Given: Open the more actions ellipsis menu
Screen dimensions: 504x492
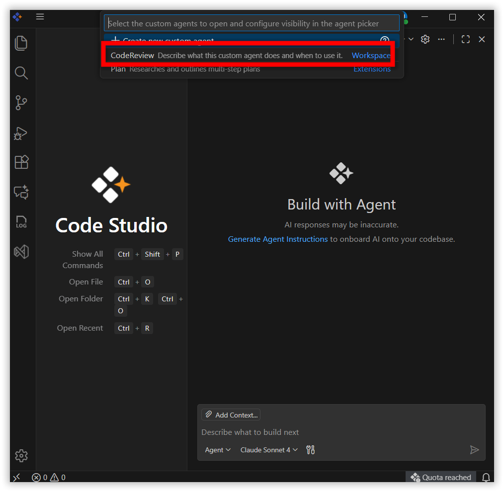Looking at the screenshot, I should (441, 39).
